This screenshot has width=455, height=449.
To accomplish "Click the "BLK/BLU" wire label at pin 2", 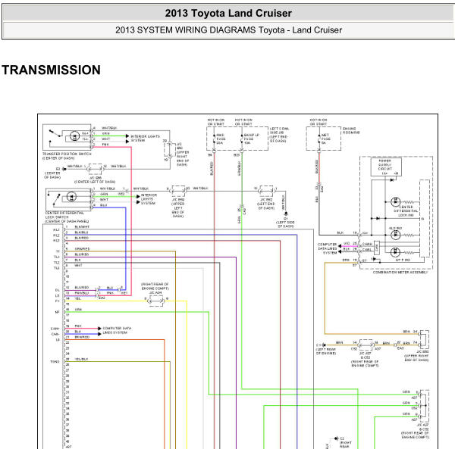I will [81, 232].
